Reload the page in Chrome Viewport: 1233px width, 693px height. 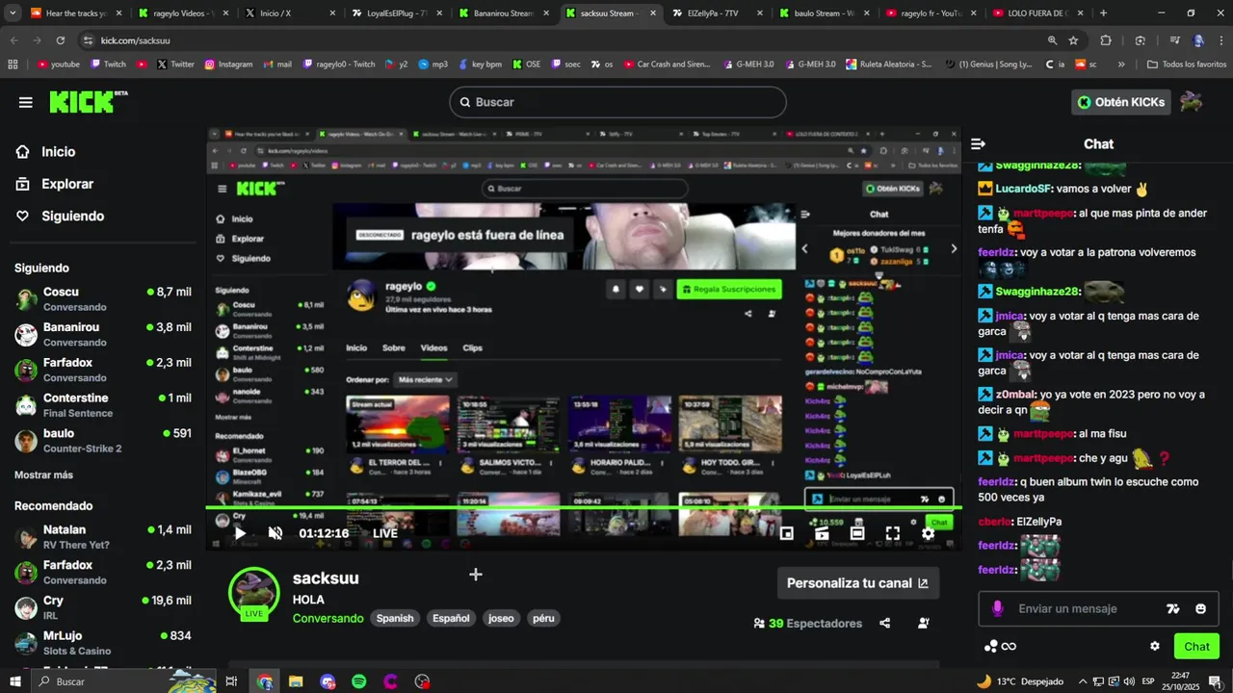coord(60,40)
